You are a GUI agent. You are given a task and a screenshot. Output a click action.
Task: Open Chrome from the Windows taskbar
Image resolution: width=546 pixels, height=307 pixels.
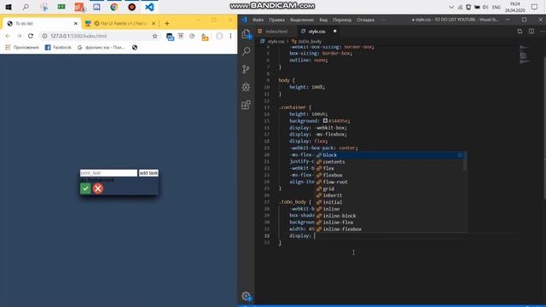(114, 7)
